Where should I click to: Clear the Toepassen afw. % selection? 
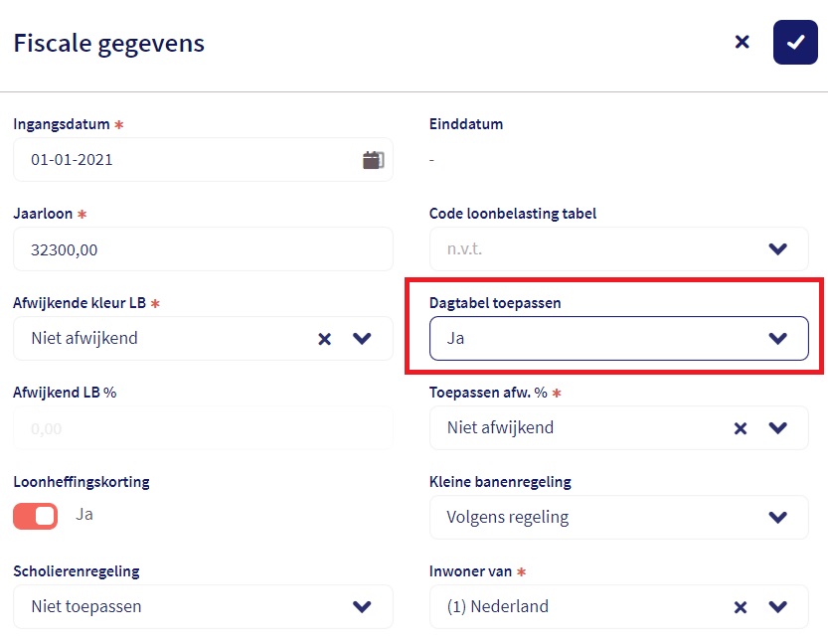pyautogui.click(x=740, y=428)
